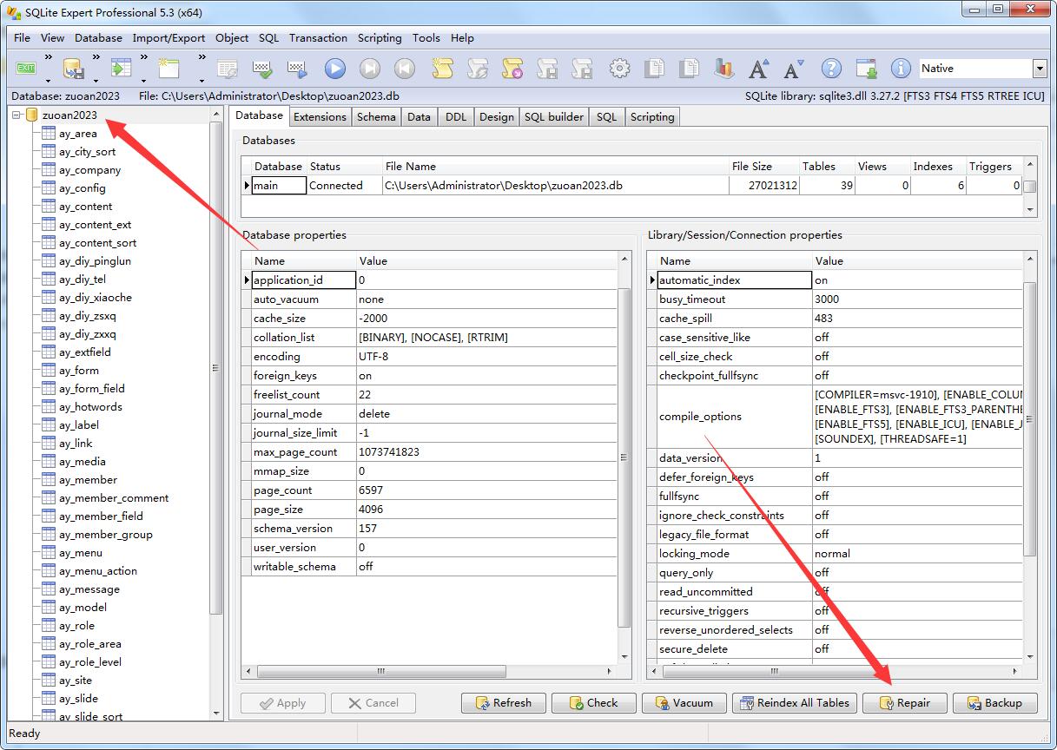Click the blue Execute play icon
Viewport: 1057px width, 750px height.
click(x=335, y=69)
